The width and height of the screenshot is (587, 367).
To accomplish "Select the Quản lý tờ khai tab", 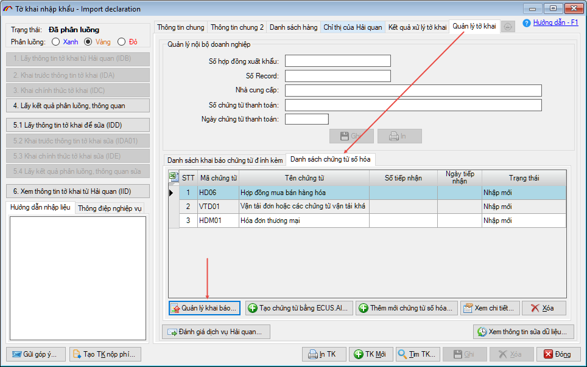I will click(474, 26).
